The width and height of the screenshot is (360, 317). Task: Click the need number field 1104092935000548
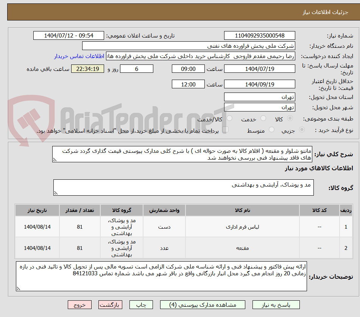pos(260,35)
